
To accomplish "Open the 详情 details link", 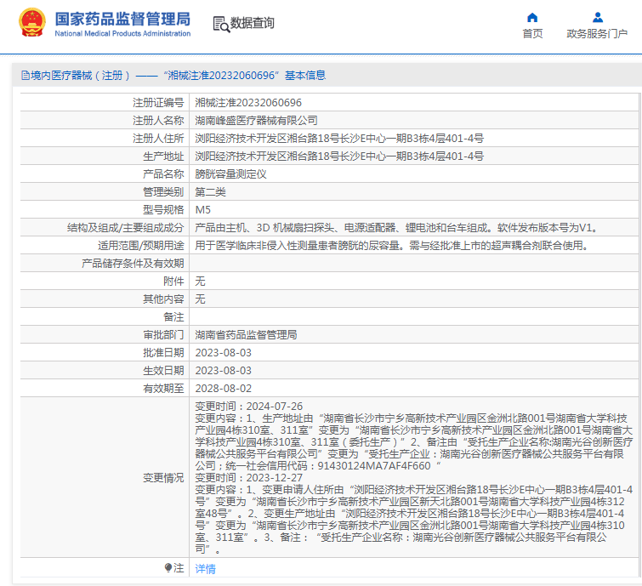I will point(205,568).
